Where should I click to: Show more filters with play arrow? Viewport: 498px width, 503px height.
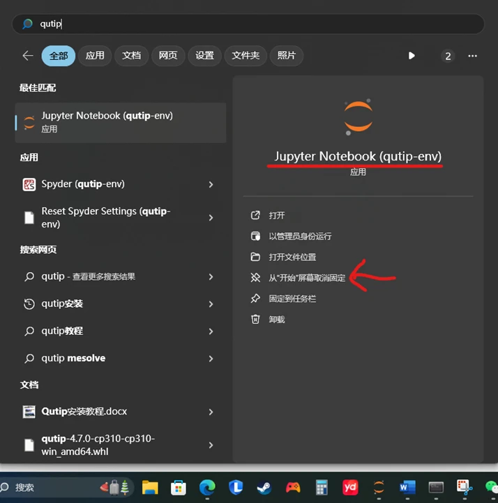[x=412, y=56]
